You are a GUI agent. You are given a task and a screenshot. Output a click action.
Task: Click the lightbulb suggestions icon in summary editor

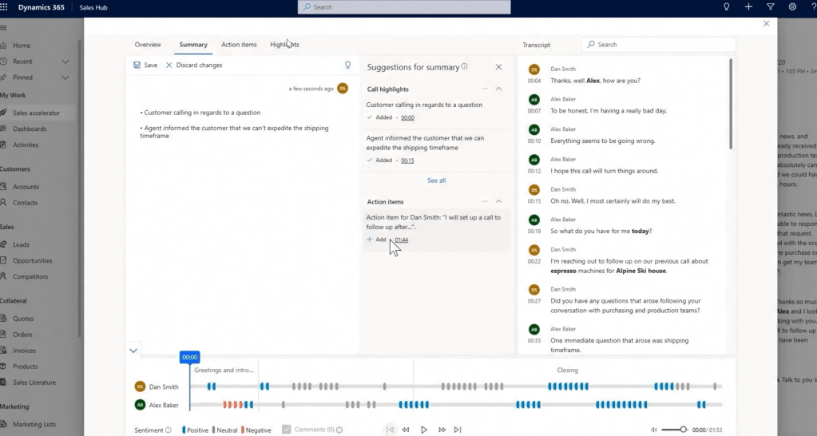(x=347, y=65)
